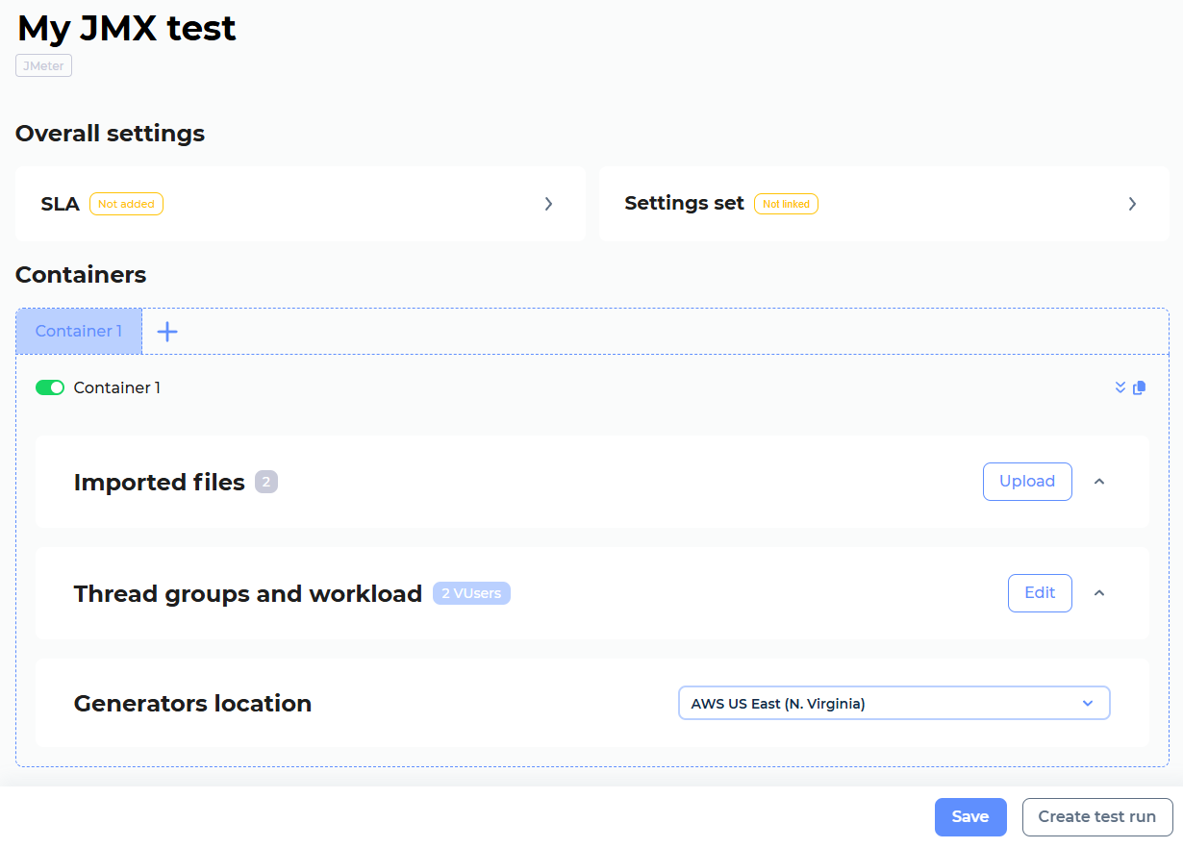
Task: Switch to the Container 1 tab
Action: 79,331
